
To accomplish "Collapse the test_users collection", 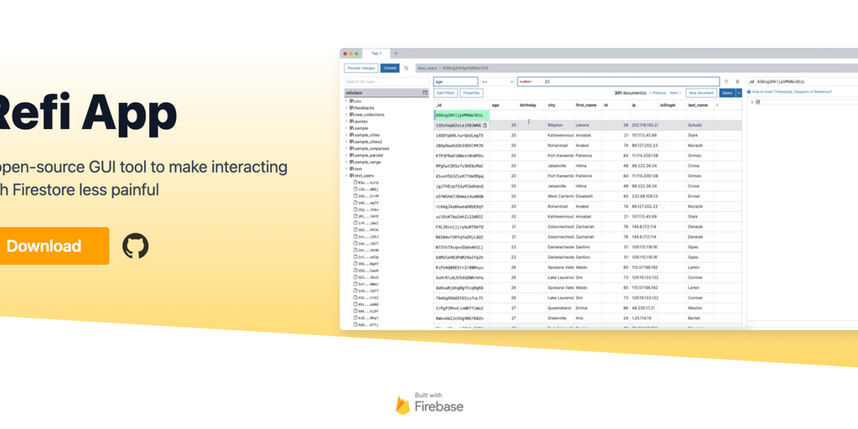I will pyautogui.click(x=346, y=176).
